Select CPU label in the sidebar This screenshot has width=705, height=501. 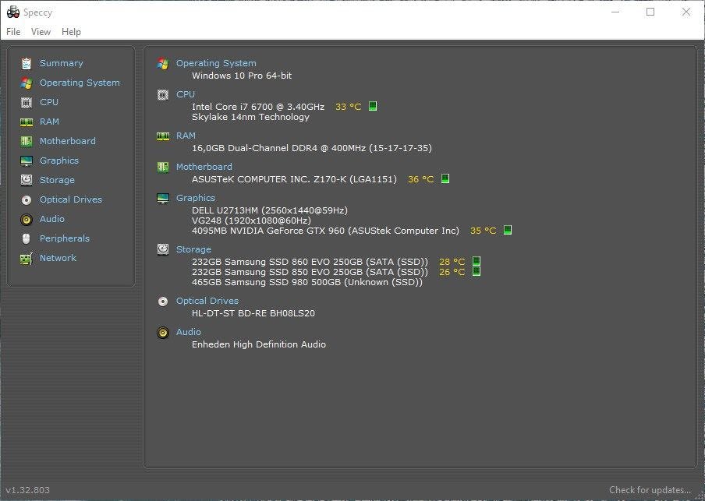(49, 102)
